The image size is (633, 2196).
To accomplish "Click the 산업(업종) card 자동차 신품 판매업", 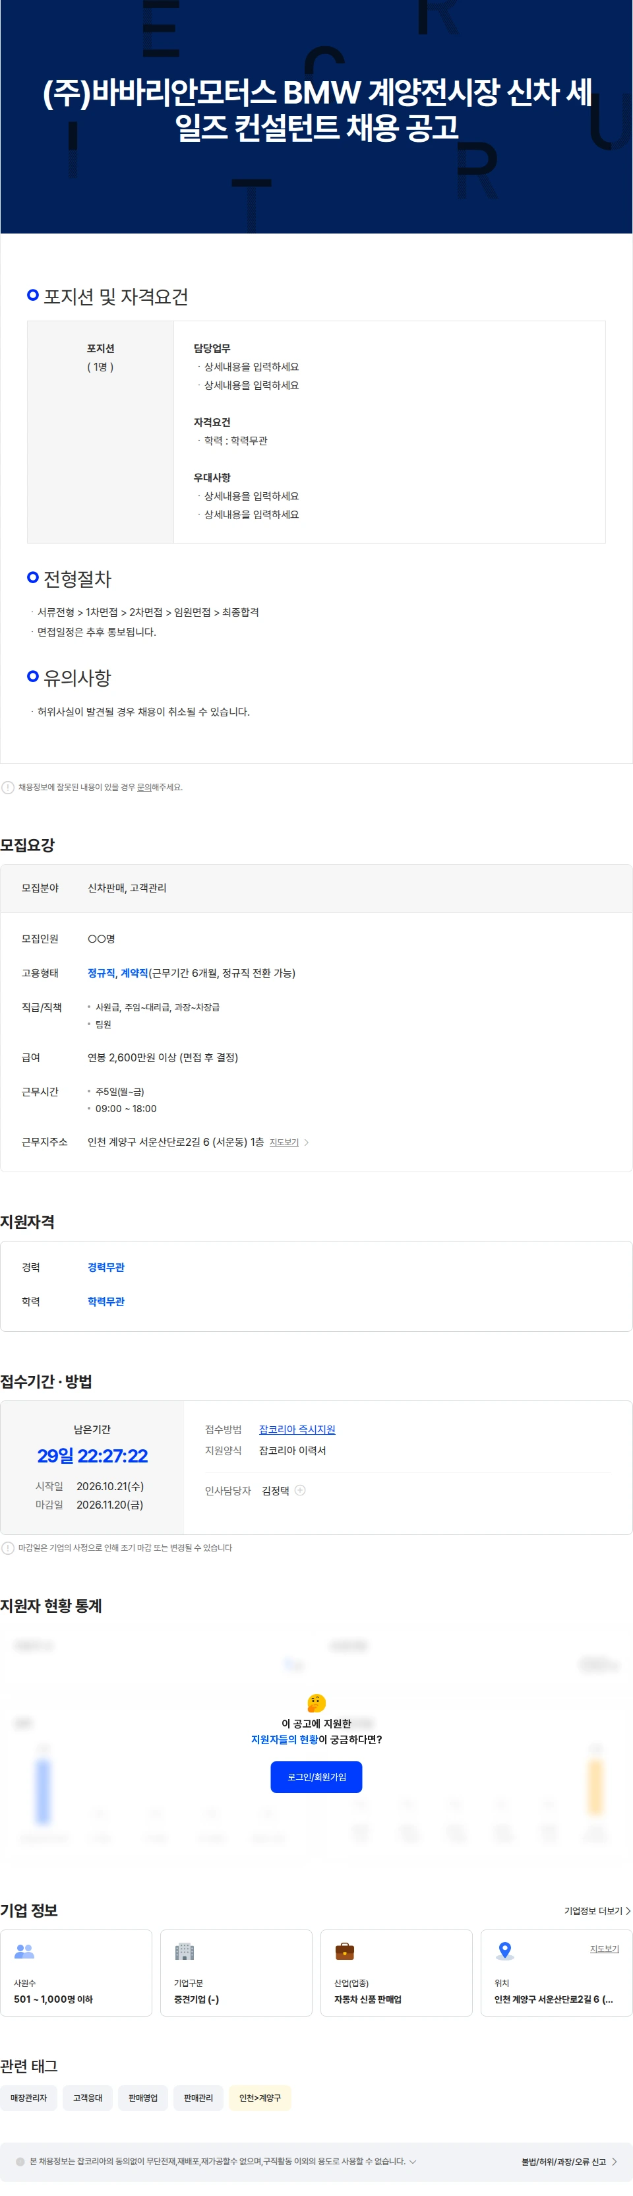I will 396,1972.
